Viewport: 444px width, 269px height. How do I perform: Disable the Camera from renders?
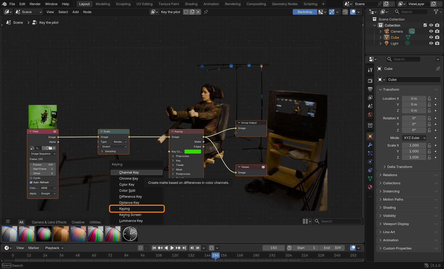(x=437, y=31)
